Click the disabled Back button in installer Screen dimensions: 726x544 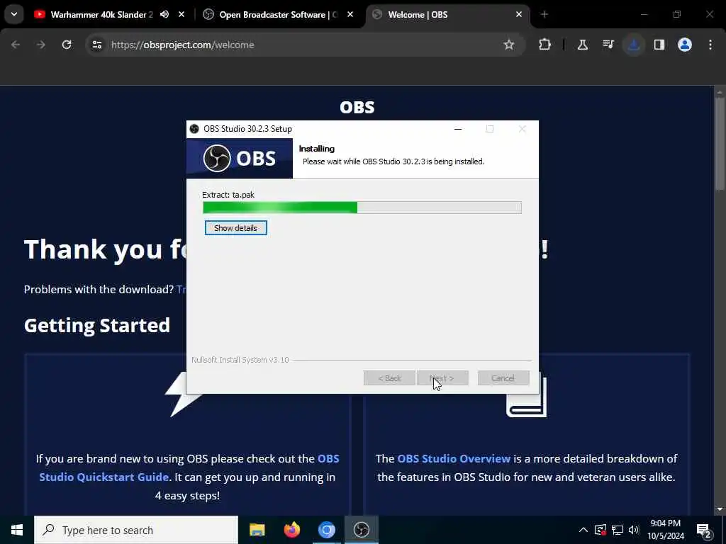pyautogui.click(x=389, y=378)
